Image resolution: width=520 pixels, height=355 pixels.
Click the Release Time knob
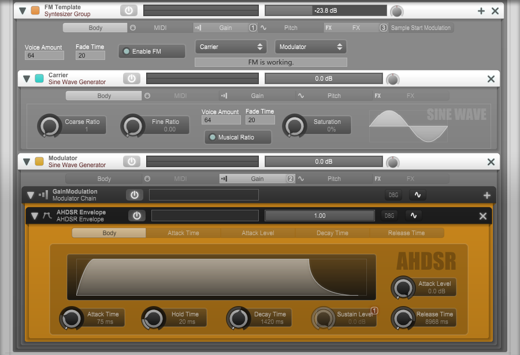(x=403, y=318)
